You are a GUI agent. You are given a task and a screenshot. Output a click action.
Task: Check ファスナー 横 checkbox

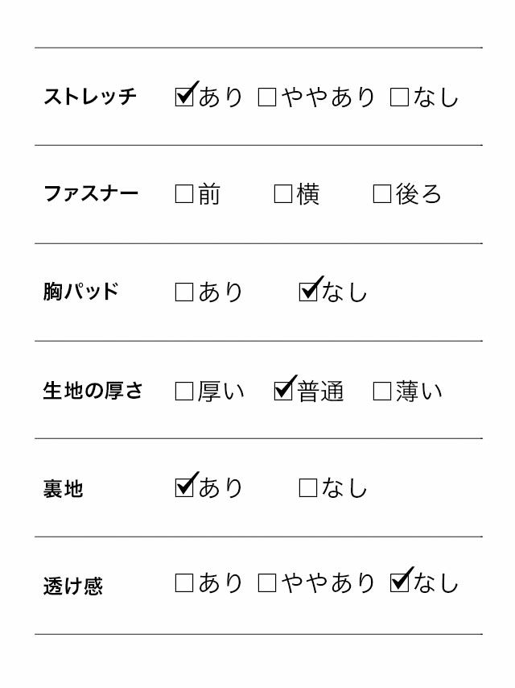[283, 194]
